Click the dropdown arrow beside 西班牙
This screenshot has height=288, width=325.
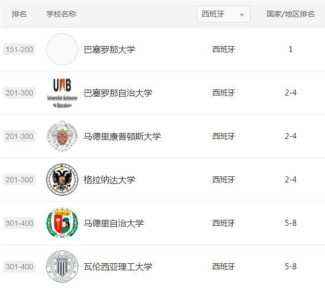241,14
